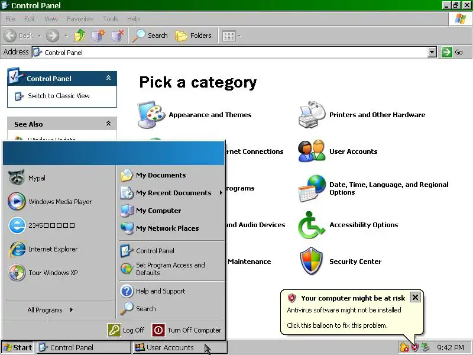The image size is (473, 355).
Task: Collapse the Control Panel sidebar pane
Action: click(x=109, y=78)
